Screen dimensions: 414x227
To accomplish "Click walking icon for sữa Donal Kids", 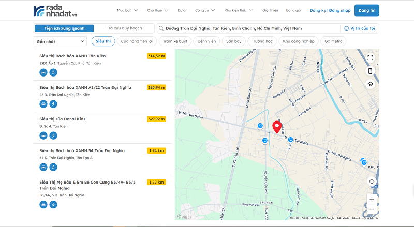I will click(53, 135).
